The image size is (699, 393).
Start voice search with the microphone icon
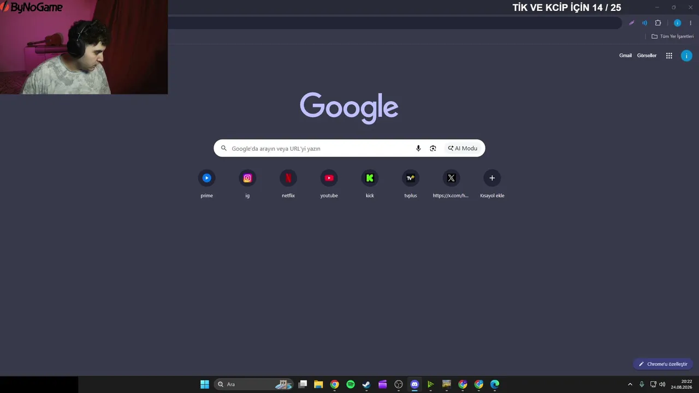coord(418,148)
